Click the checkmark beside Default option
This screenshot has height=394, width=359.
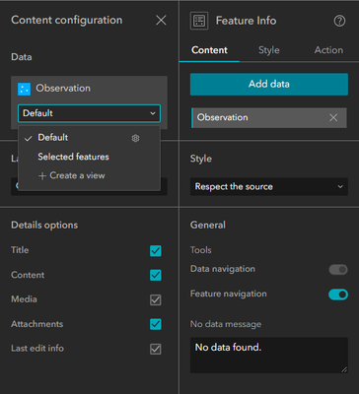(29, 138)
